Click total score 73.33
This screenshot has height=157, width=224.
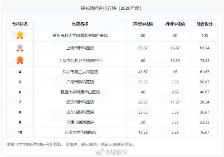(205, 61)
